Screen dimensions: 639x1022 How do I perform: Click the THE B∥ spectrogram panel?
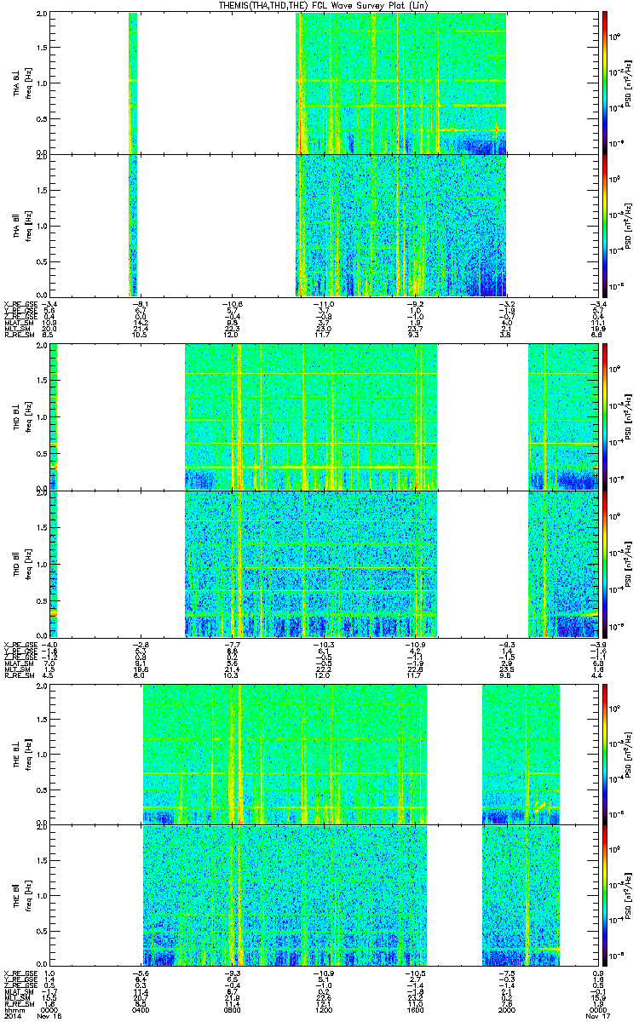322,895
